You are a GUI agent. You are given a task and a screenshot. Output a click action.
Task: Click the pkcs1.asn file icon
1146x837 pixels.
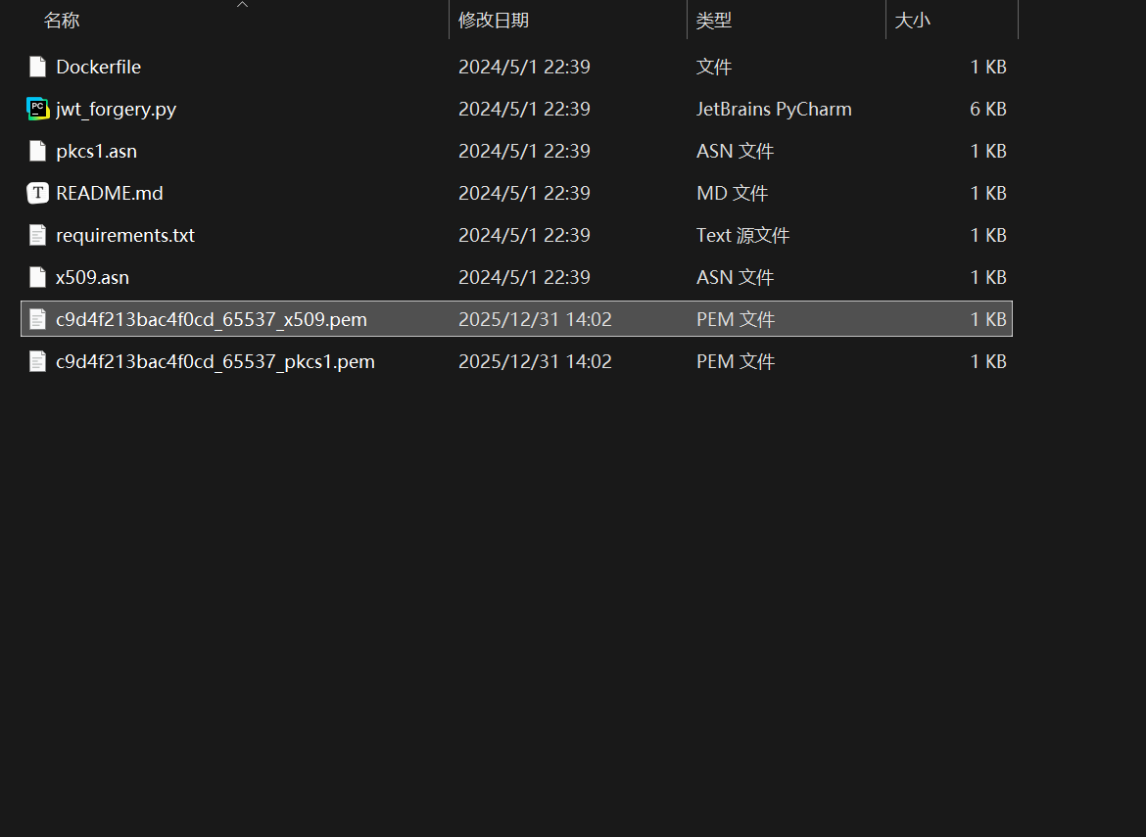click(x=37, y=151)
